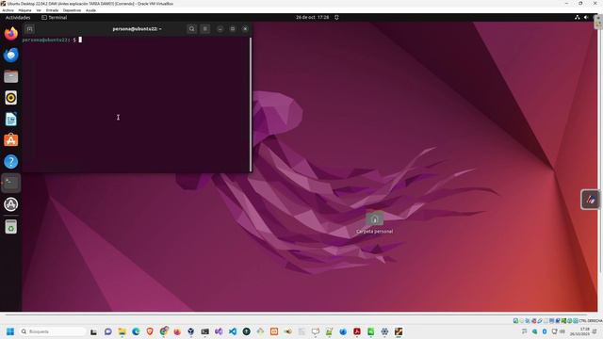Close the VirtualBox window
Screen dimensions: 603x339
click(x=595, y=4)
